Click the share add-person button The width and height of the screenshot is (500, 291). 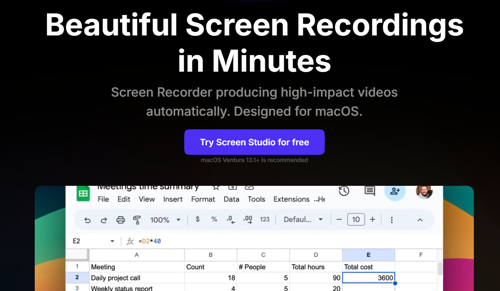point(395,192)
